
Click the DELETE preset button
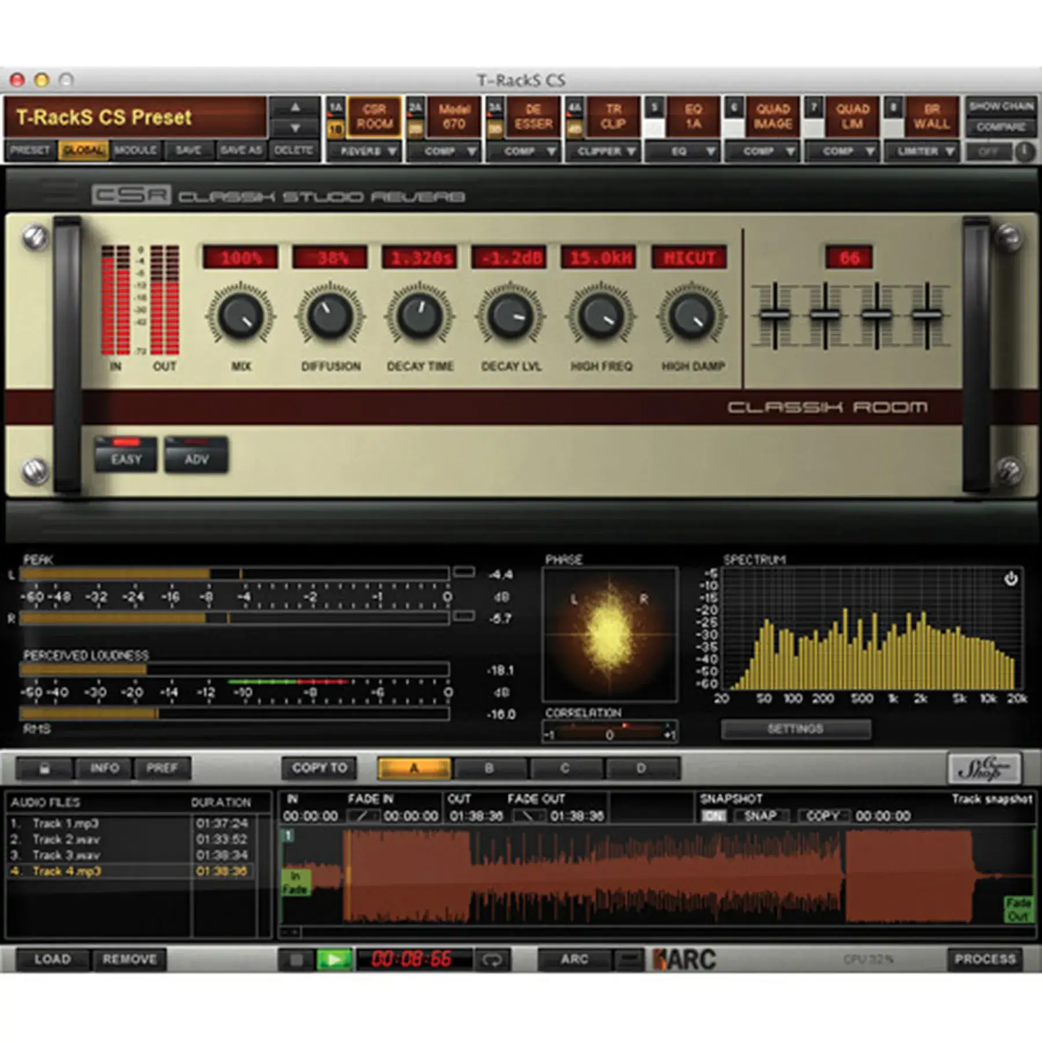[293, 151]
